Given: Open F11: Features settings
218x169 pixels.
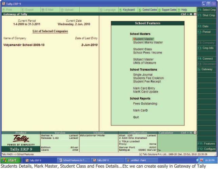Looking at the screenshot, I should (207, 144).
